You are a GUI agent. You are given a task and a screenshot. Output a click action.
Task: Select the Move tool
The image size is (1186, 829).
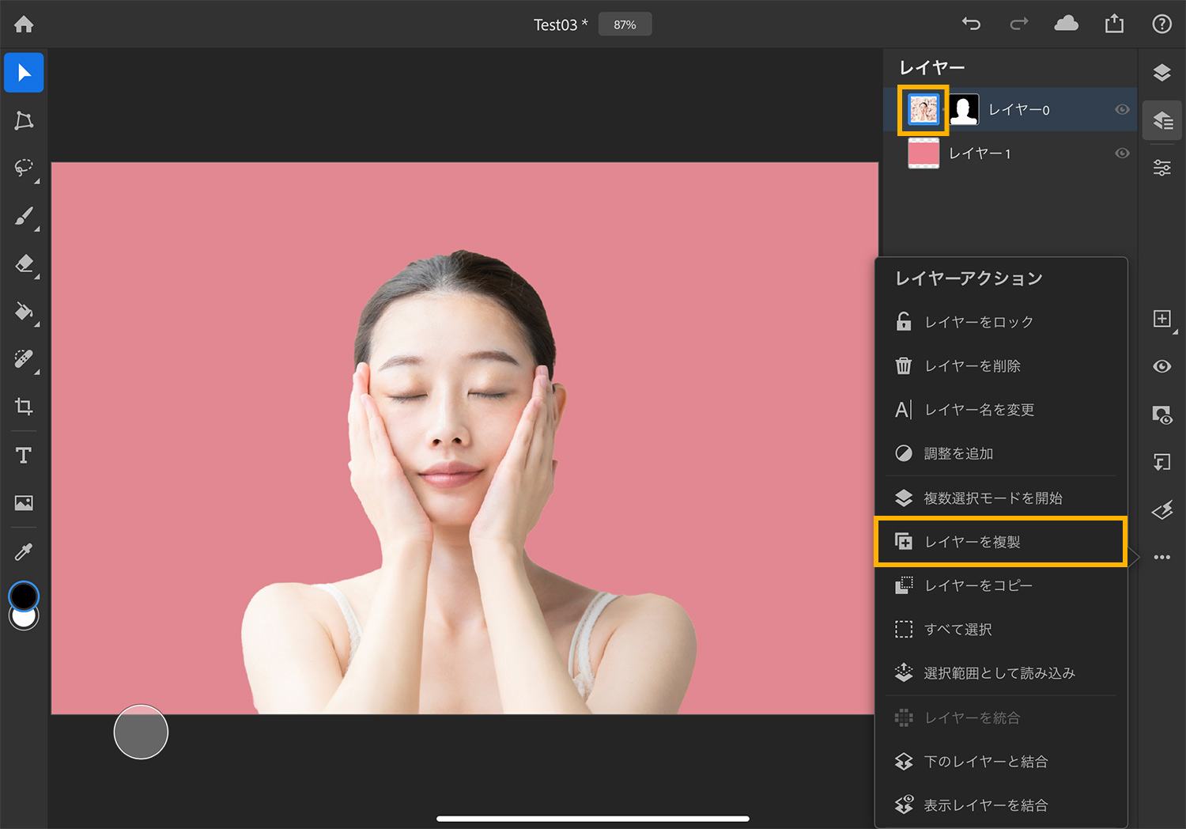click(x=24, y=73)
